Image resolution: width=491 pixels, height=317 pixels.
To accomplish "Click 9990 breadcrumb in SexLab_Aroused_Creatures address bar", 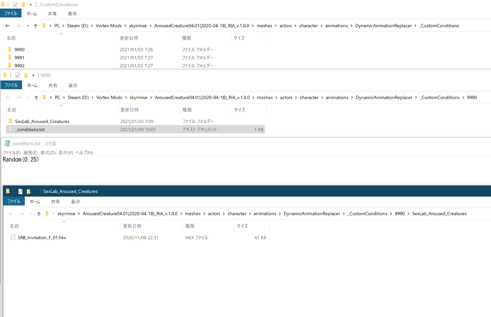I will coord(399,214).
